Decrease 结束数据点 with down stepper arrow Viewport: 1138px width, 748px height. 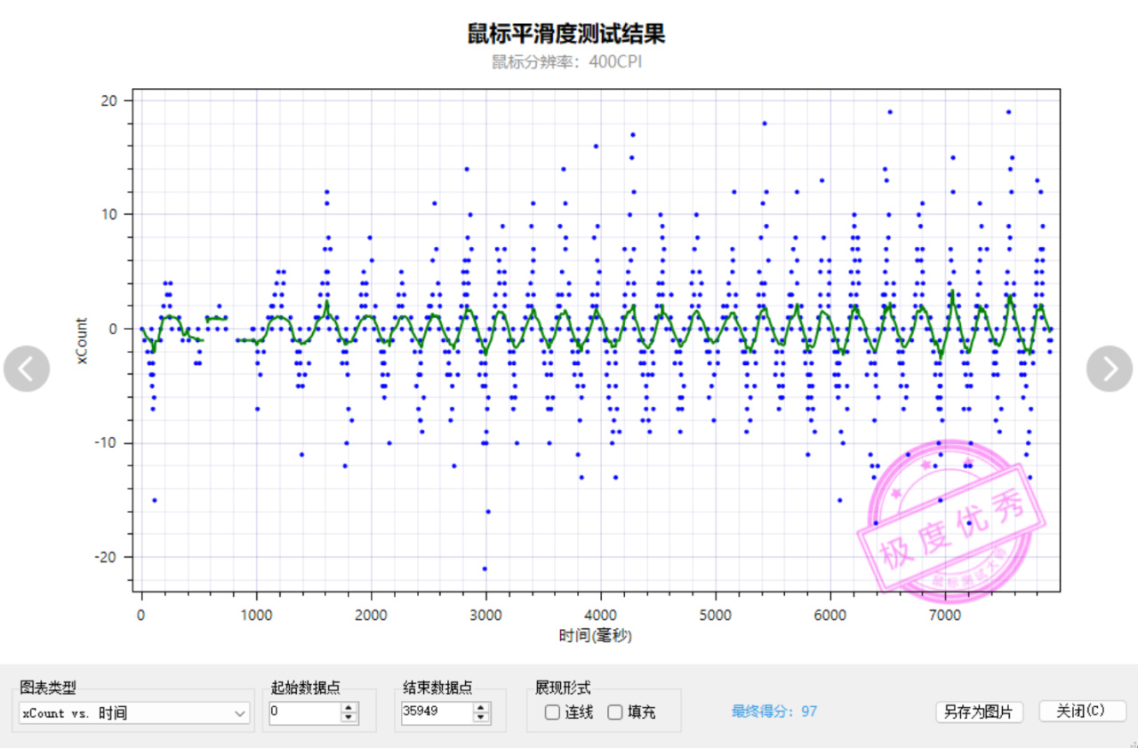(x=481, y=718)
